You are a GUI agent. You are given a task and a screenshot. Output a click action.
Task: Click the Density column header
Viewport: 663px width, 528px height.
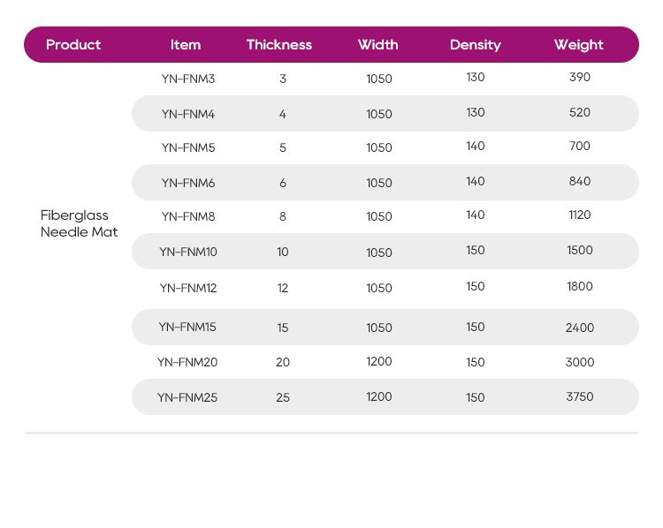476,45
